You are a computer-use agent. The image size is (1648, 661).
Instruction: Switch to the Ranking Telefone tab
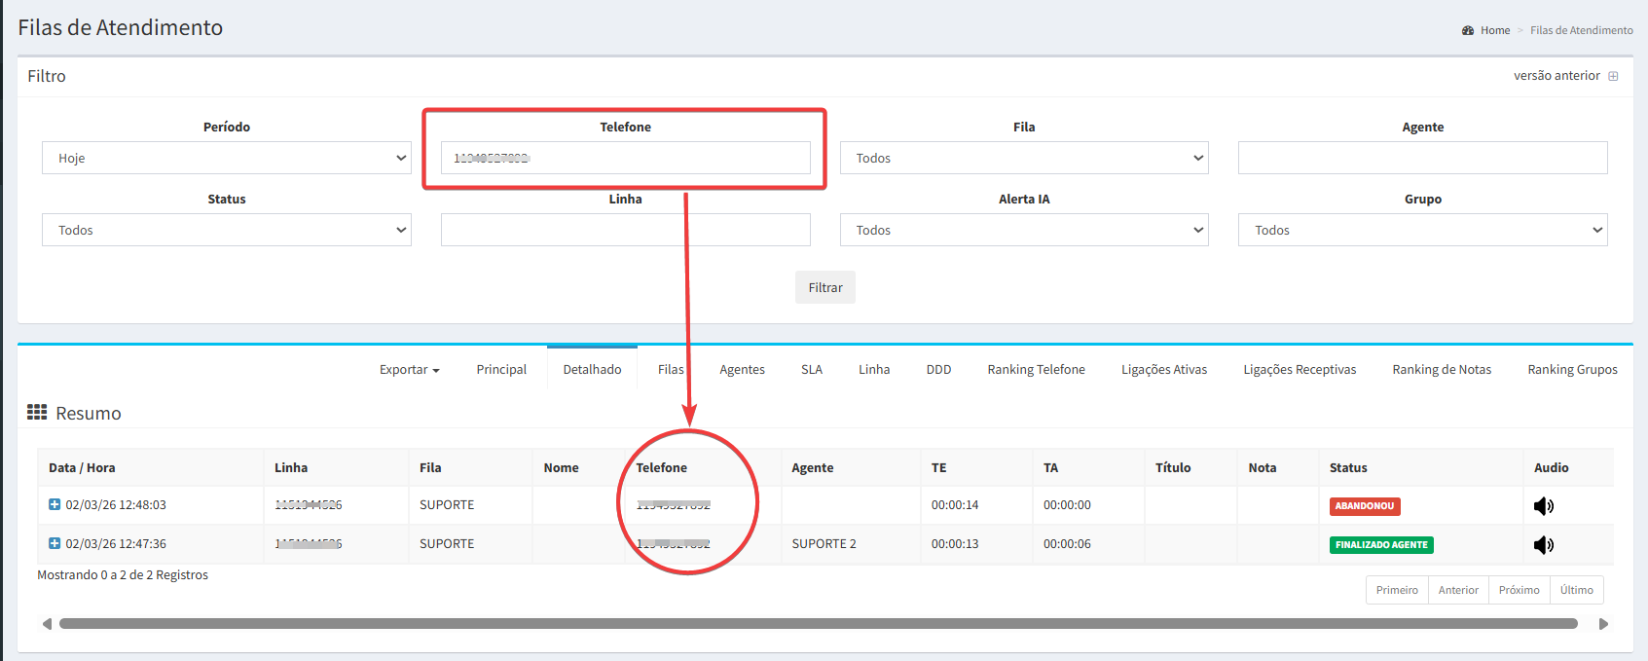pyautogui.click(x=1036, y=370)
